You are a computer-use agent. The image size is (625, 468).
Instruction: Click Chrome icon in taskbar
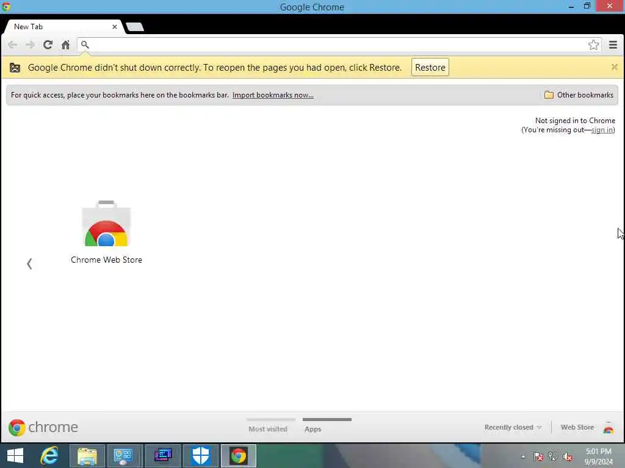[x=239, y=456]
